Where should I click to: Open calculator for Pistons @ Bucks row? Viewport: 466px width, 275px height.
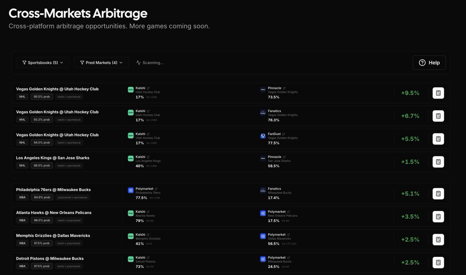click(438, 262)
